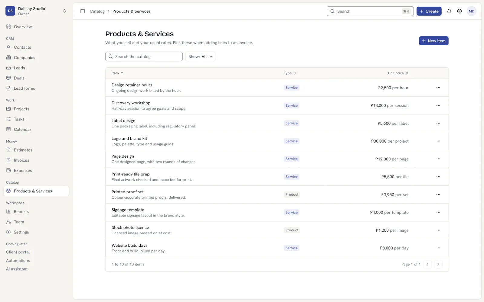The image size is (484, 302).
Task: Sort by the Type column
Action: click(x=290, y=73)
